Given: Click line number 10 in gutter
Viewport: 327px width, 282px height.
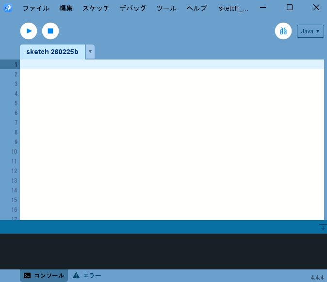Looking at the screenshot, I should pyautogui.click(x=14, y=151).
